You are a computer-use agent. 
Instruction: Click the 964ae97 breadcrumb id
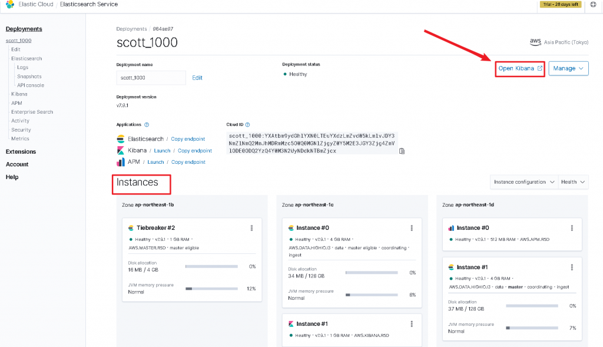point(163,29)
